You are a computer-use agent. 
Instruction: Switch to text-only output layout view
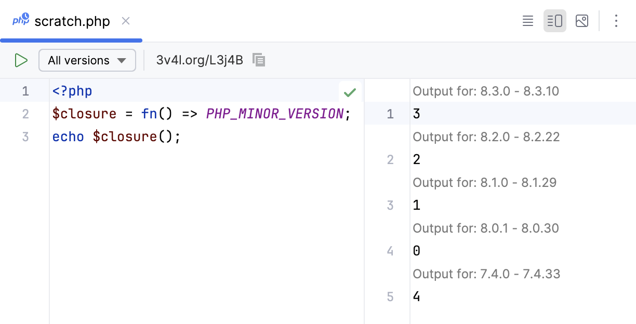[527, 21]
